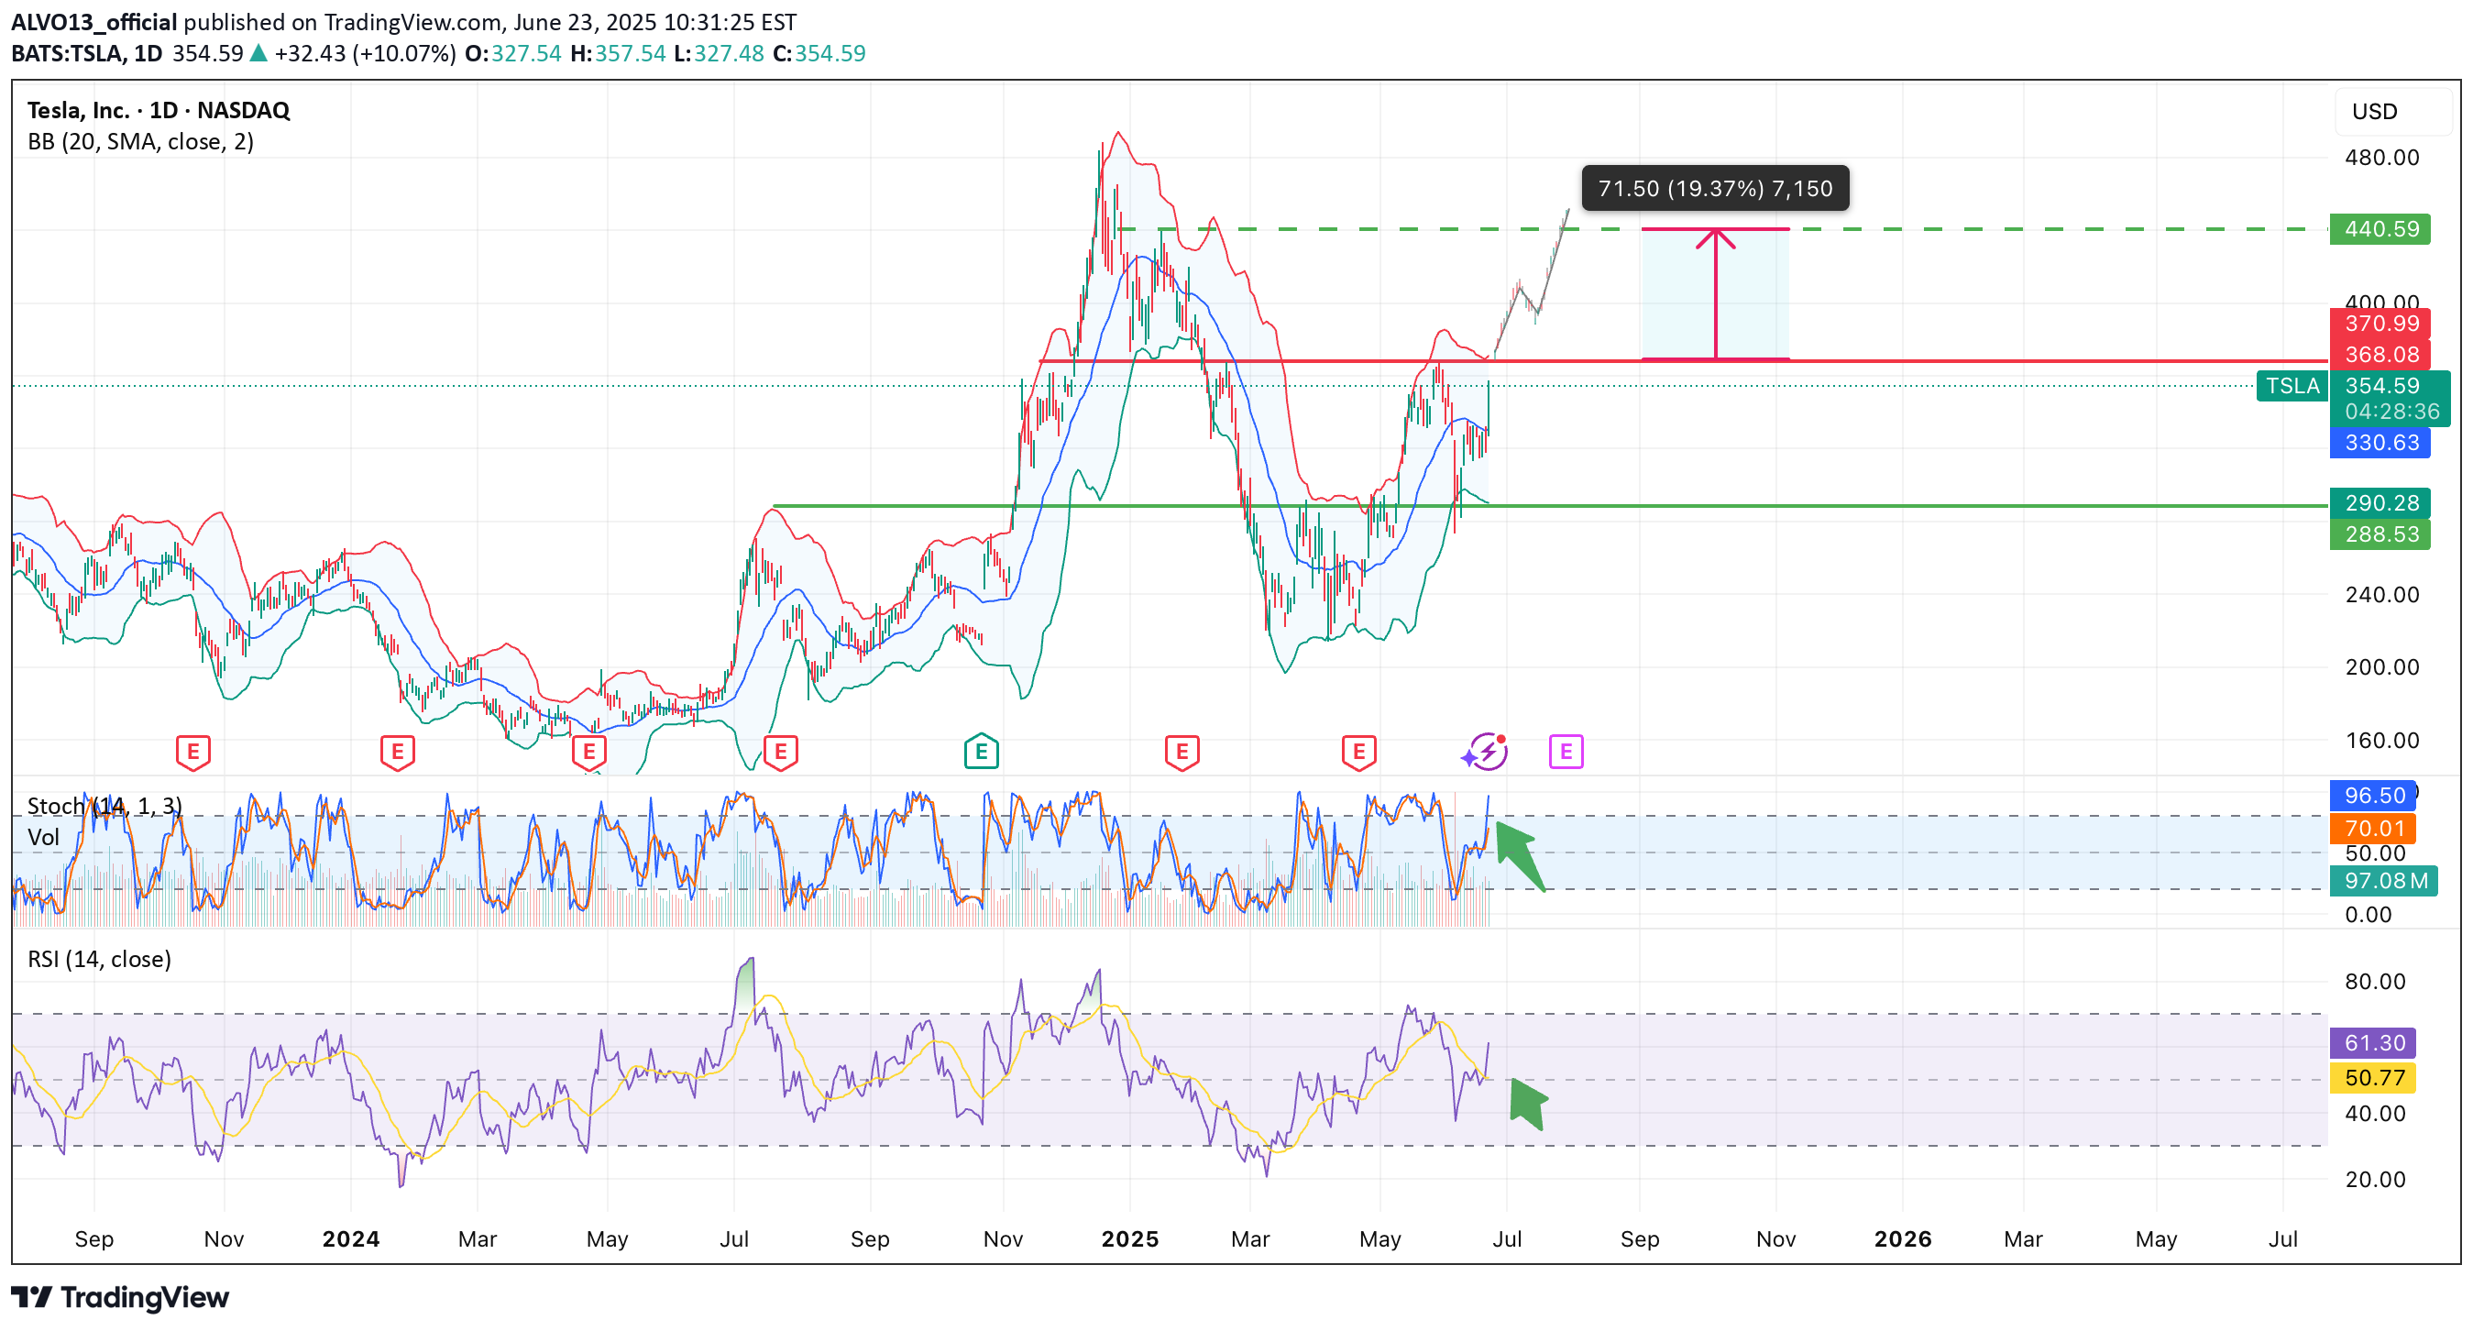Select the Stoch (14, 1, 3) indicator label

[x=104, y=806]
